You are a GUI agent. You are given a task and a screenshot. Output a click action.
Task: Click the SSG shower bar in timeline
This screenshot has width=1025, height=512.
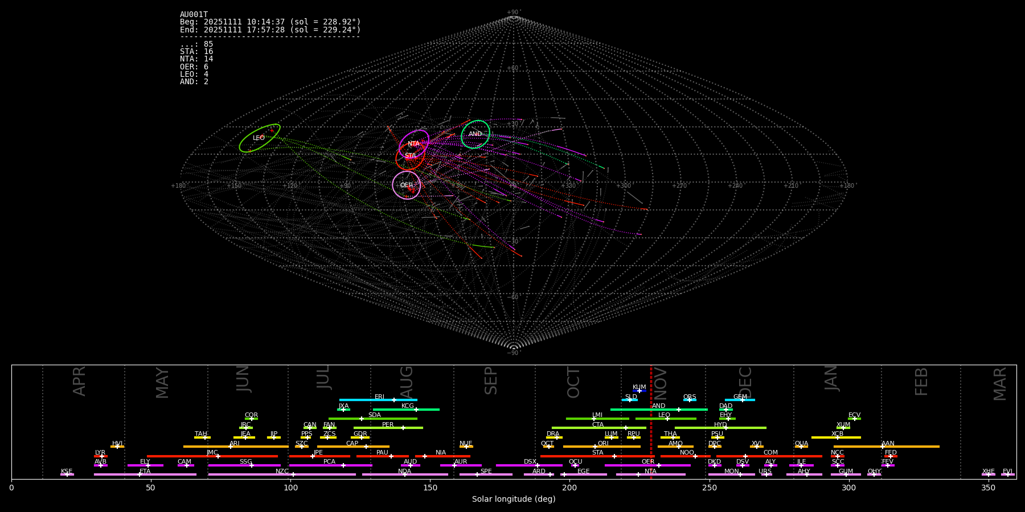click(x=244, y=465)
